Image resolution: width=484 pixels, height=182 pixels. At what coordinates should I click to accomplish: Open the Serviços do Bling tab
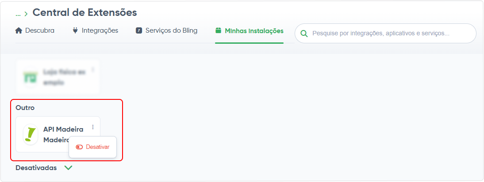point(167,30)
